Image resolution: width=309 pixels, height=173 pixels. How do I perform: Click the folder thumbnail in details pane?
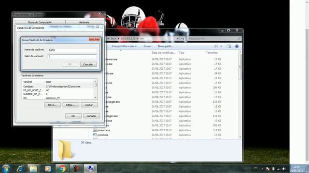66,150
